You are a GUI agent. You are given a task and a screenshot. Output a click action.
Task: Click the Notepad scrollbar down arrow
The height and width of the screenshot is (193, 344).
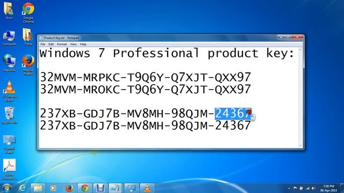[x=300, y=145]
